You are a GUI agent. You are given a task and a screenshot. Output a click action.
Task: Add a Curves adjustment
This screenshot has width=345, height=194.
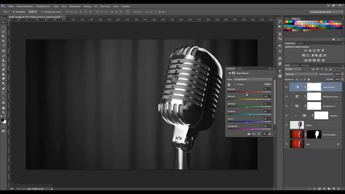[x=314, y=51]
